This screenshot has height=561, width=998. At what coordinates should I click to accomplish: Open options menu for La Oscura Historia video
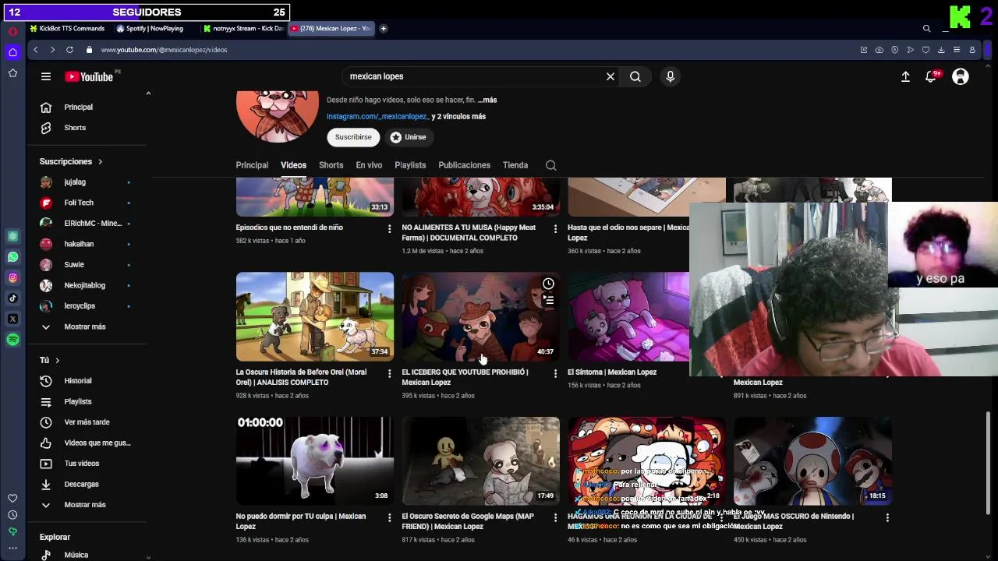point(389,374)
